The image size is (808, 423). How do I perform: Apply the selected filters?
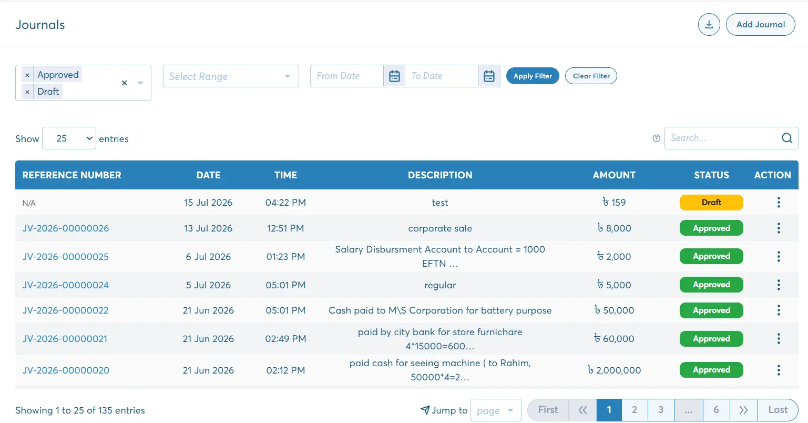click(533, 76)
